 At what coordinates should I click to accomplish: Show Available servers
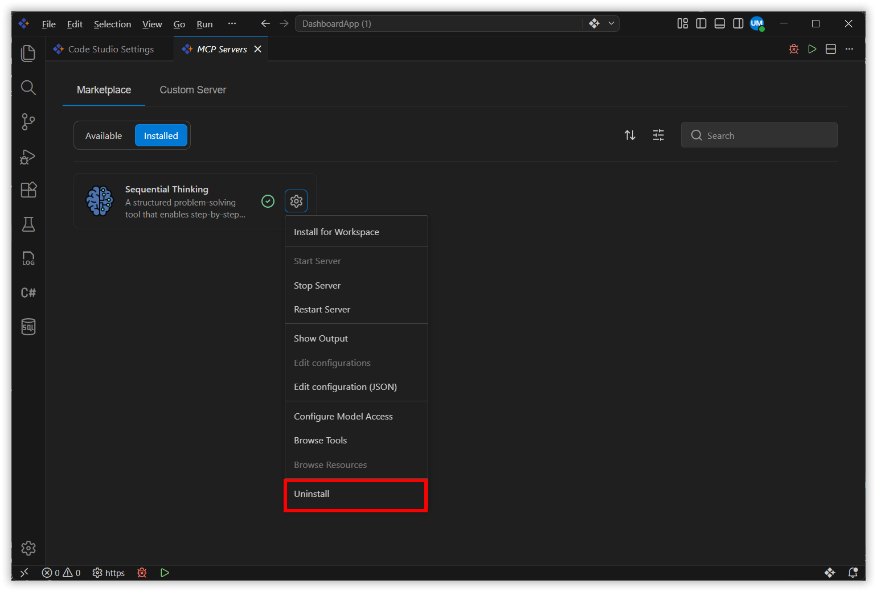104,135
